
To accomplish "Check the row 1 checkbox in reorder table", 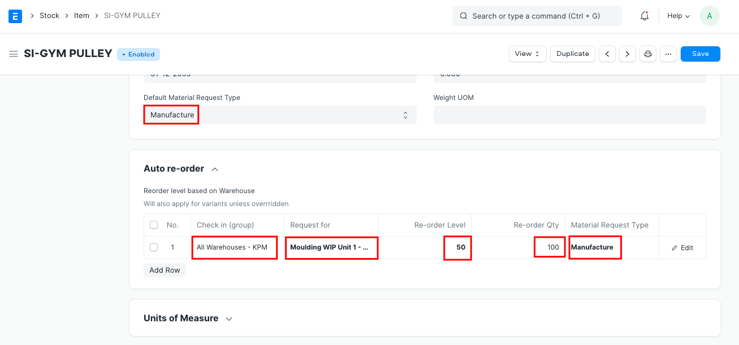I will (x=154, y=247).
